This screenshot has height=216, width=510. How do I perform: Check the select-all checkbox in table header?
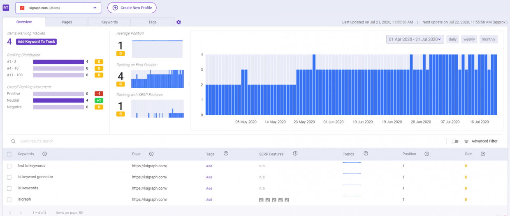[x=9, y=154]
